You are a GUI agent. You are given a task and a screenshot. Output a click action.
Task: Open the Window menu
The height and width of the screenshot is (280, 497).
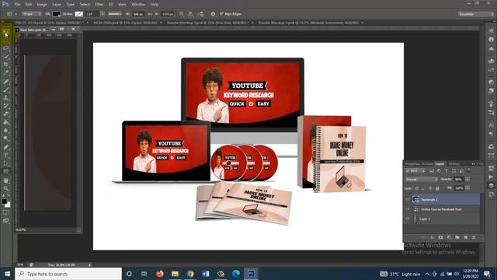(138, 5)
